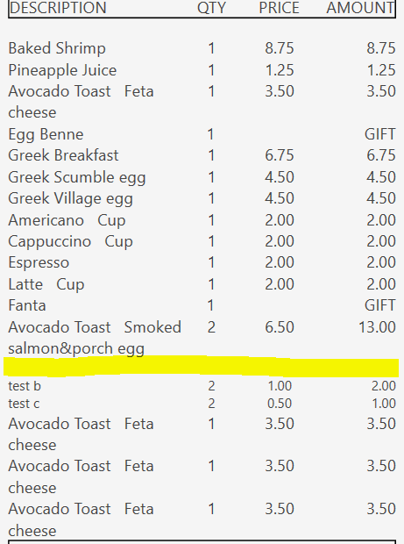Click the 0.50 price for test c
The height and width of the screenshot is (544, 404).
click(280, 404)
